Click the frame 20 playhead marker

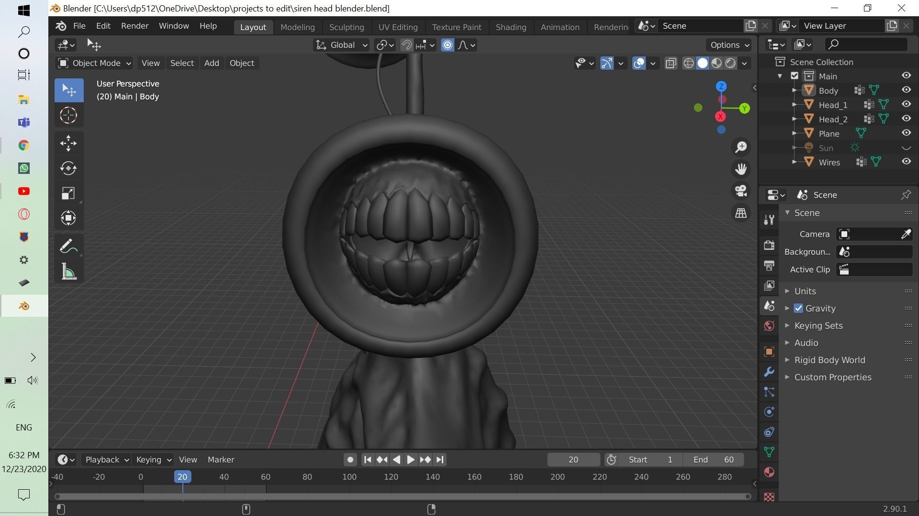coord(182,477)
